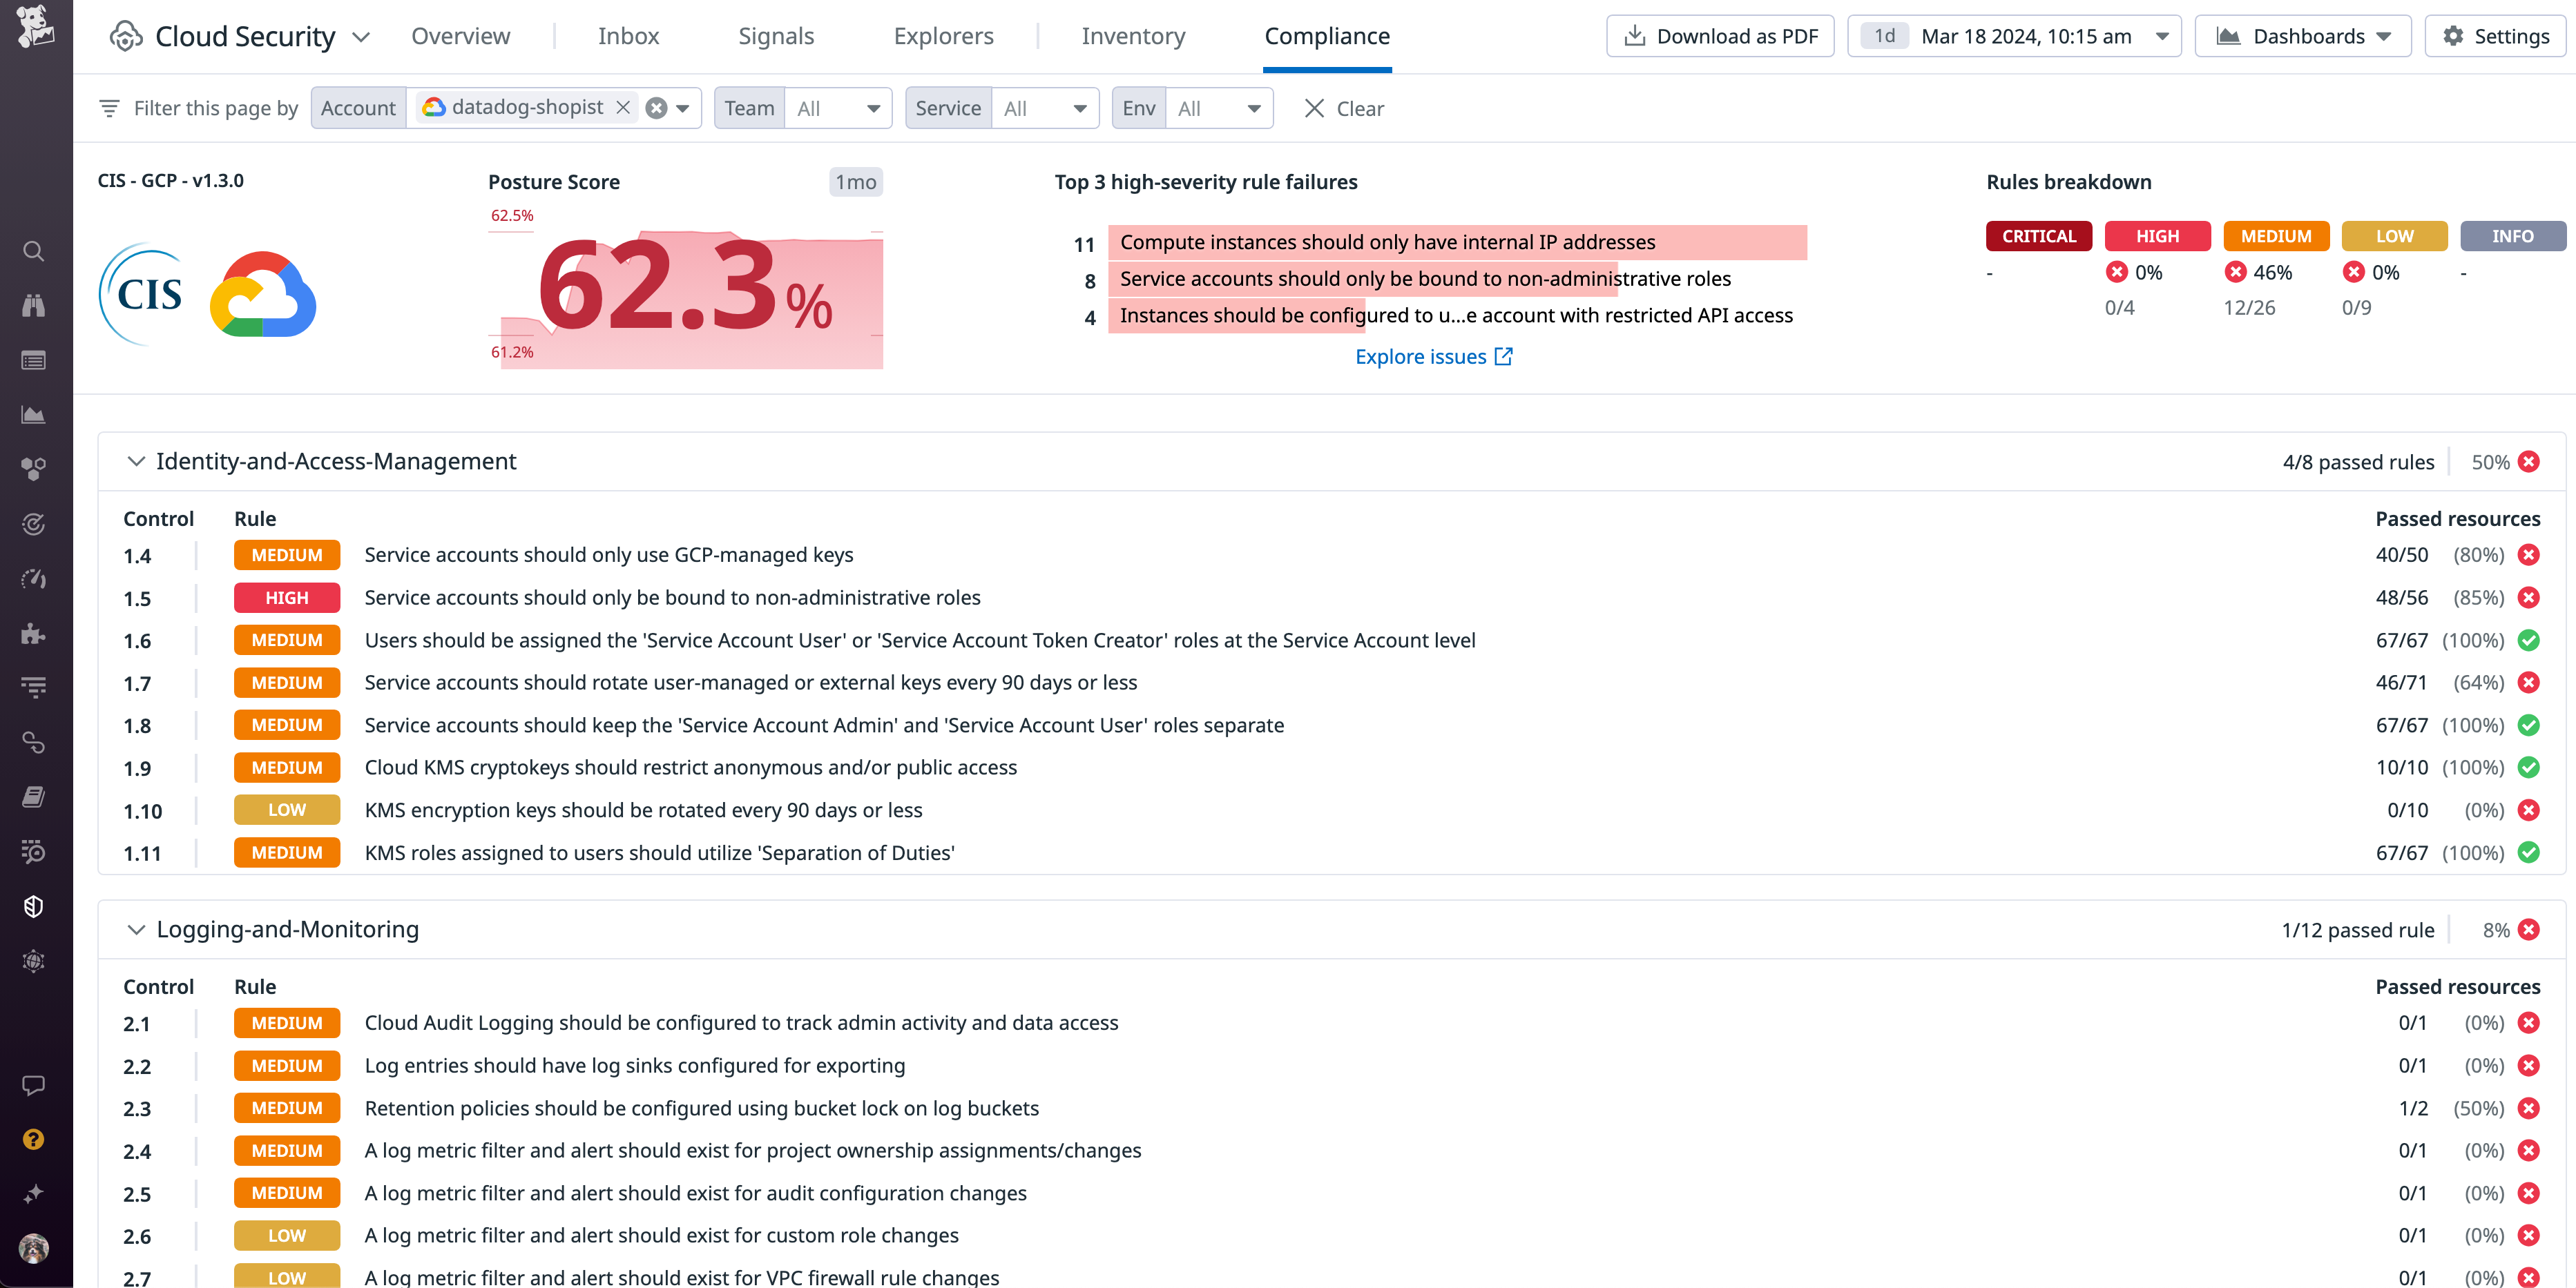Select the Watchdog binoculars icon in sidebar

pyautogui.click(x=34, y=305)
